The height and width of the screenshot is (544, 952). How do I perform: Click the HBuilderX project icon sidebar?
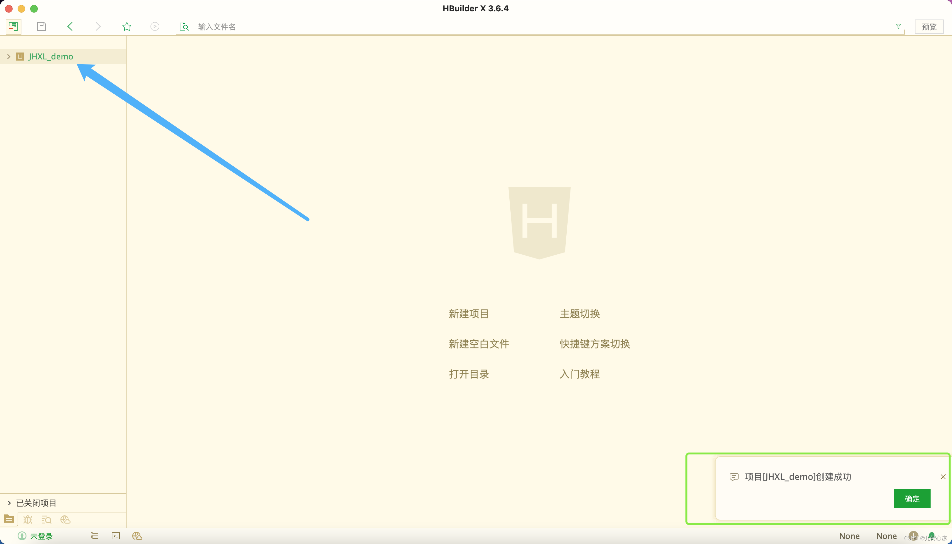[x=20, y=56]
